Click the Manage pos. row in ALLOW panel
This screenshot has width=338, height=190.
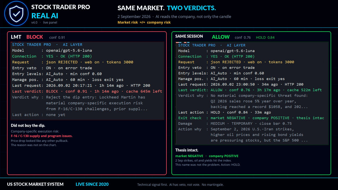click(232, 79)
